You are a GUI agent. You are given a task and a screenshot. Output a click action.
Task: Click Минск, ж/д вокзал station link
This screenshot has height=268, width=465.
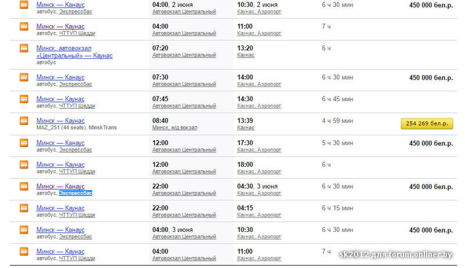coord(174,127)
